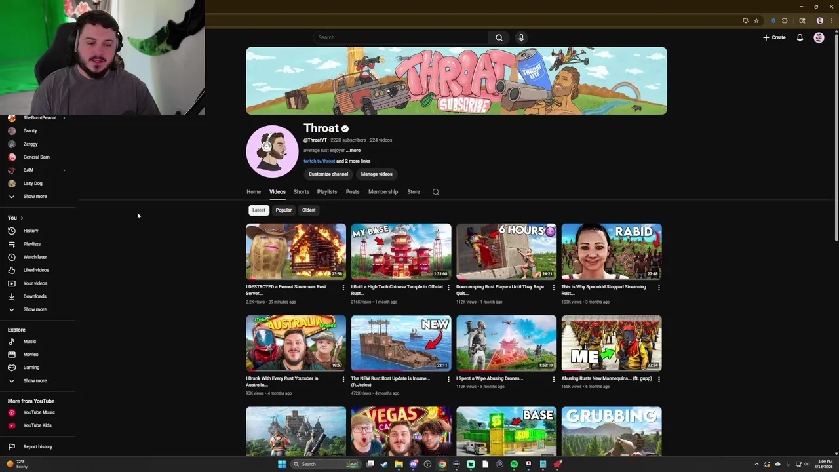Open the You section chevron

pos(22,218)
